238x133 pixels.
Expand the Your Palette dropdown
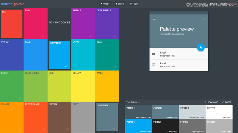133,102
